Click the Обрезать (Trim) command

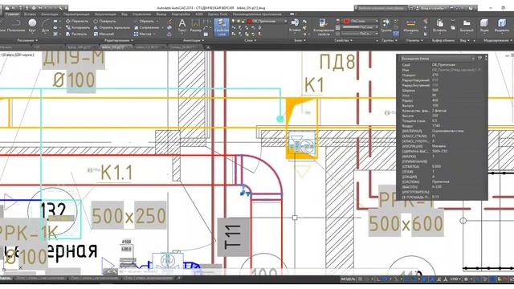(144, 22)
